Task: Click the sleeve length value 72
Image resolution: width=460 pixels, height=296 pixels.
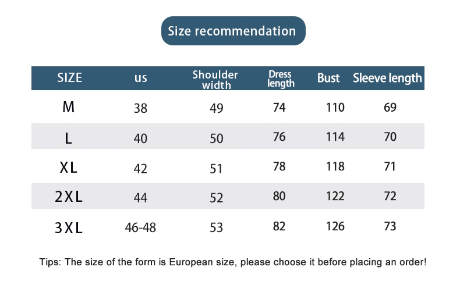Action: pyautogui.click(x=390, y=197)
